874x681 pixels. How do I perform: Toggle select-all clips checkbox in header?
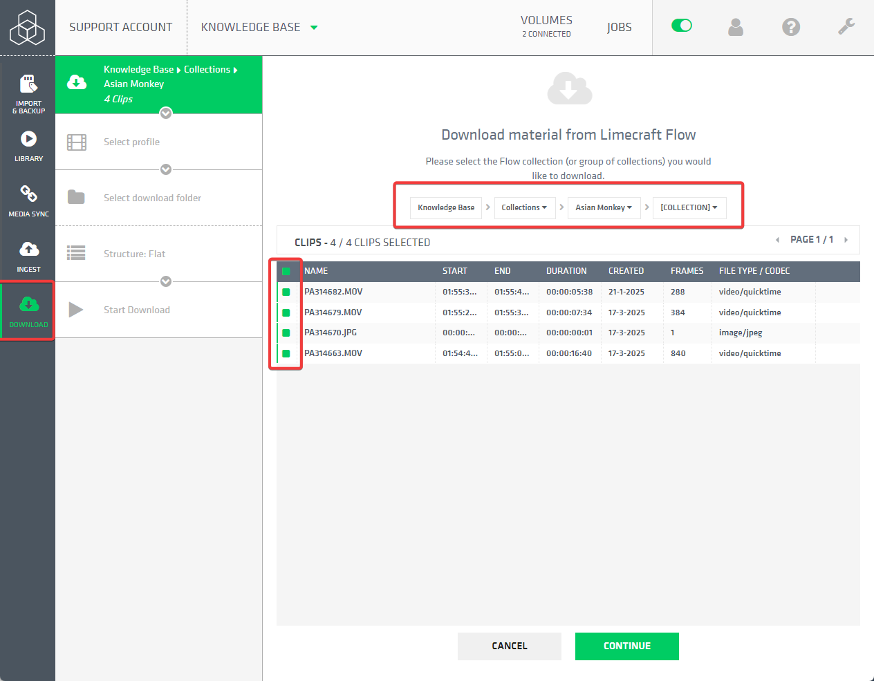tap(286, 271)
